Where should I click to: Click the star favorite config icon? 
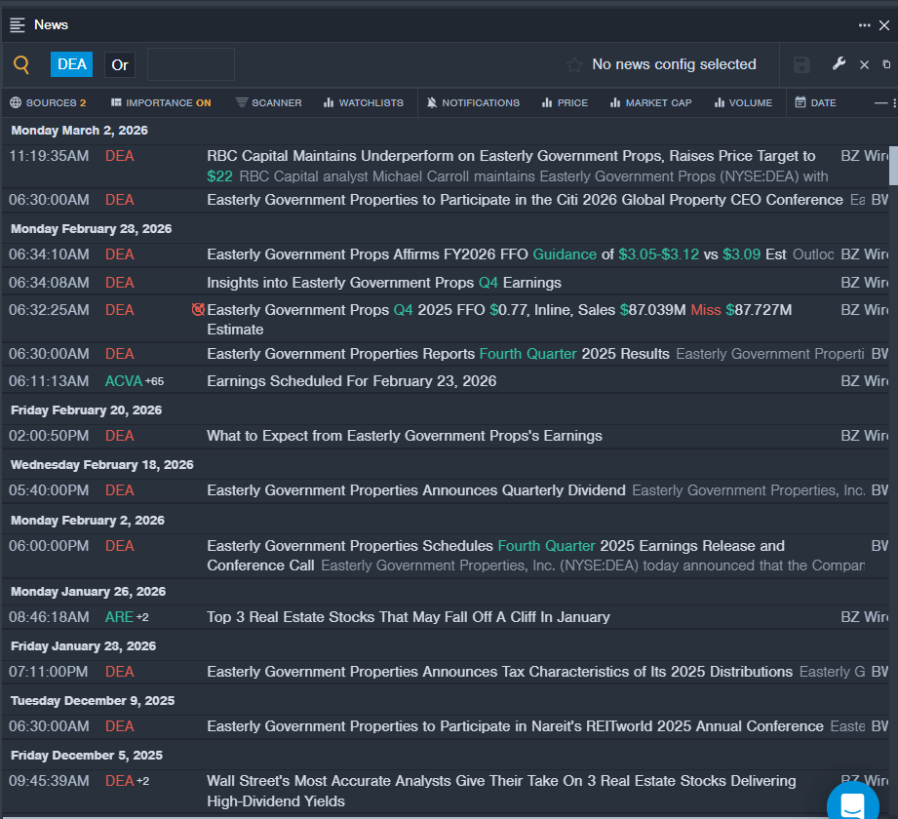[x=574, y=65]
